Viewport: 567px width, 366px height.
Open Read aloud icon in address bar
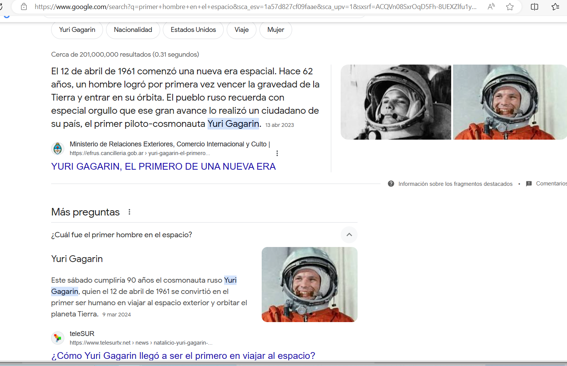point(491,7)
